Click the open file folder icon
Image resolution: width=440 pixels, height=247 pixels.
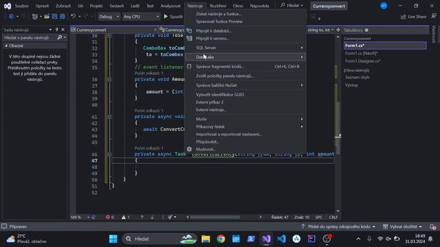click(x=47, y=16)
